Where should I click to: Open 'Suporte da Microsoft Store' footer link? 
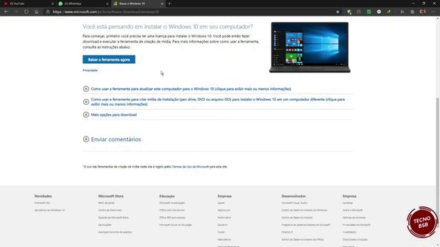113,217
